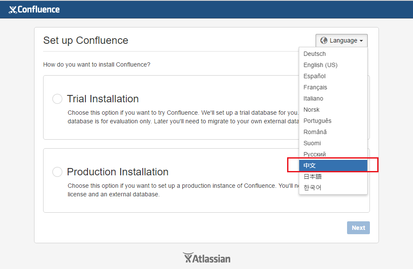Click the globe icon on Language button
Viewport: 413px width, 269px height.
pyautogui.click(x=324, y=40)
